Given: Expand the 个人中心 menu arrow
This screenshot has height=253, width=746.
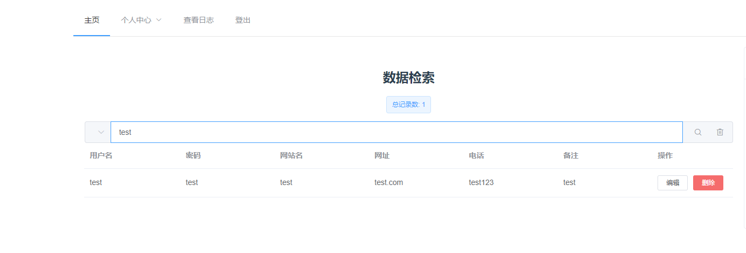Looking at the screenshot, I should pyautogui.click(x=159, y=20).
